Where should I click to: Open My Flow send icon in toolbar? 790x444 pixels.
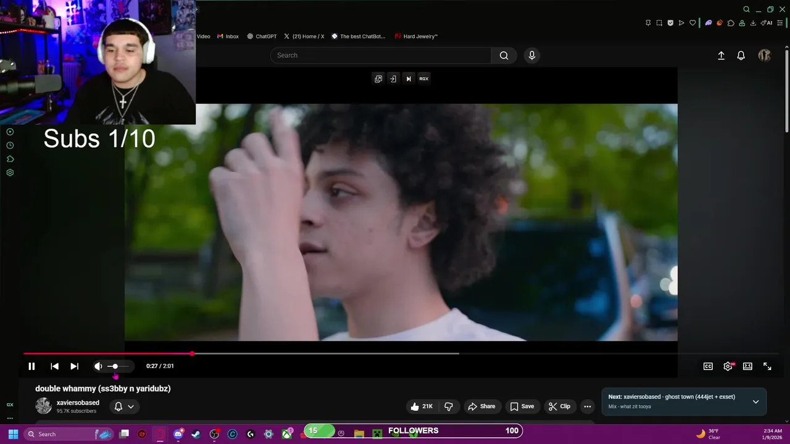coord(681,23)
